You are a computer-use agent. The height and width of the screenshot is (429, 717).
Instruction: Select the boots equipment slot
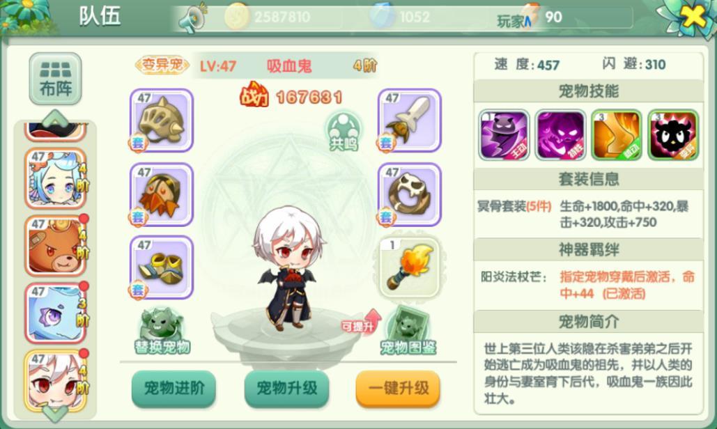[162, 267]
